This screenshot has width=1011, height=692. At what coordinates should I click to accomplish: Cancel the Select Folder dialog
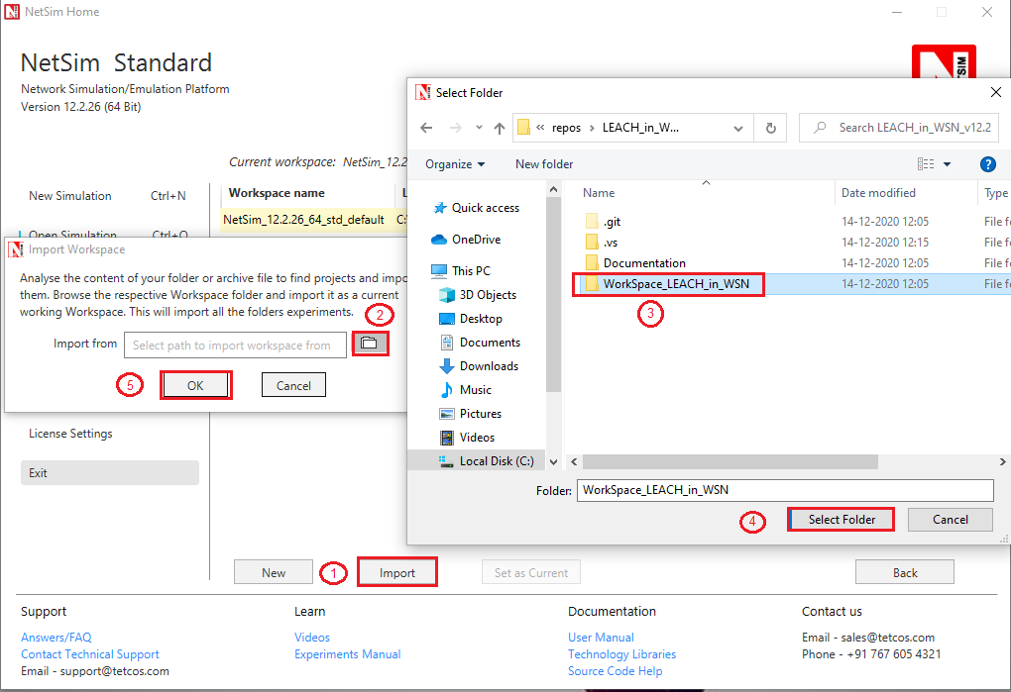(950, 520)
